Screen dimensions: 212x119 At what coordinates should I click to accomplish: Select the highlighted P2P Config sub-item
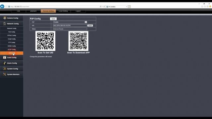pyautogui.click(x=12, y=53)
